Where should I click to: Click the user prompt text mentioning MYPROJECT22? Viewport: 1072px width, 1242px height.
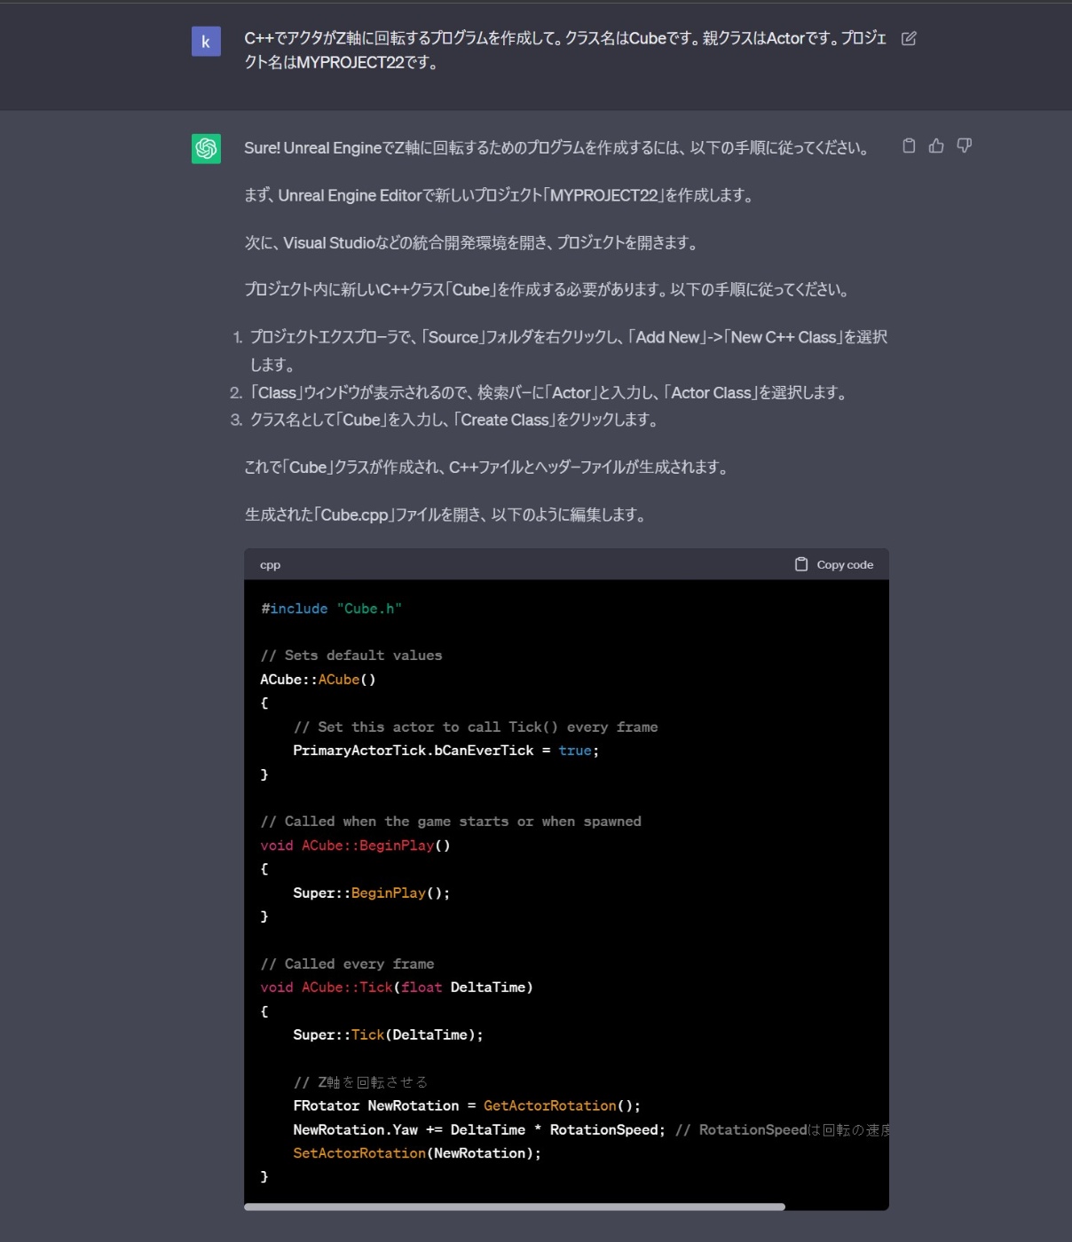tap(565, 50)
